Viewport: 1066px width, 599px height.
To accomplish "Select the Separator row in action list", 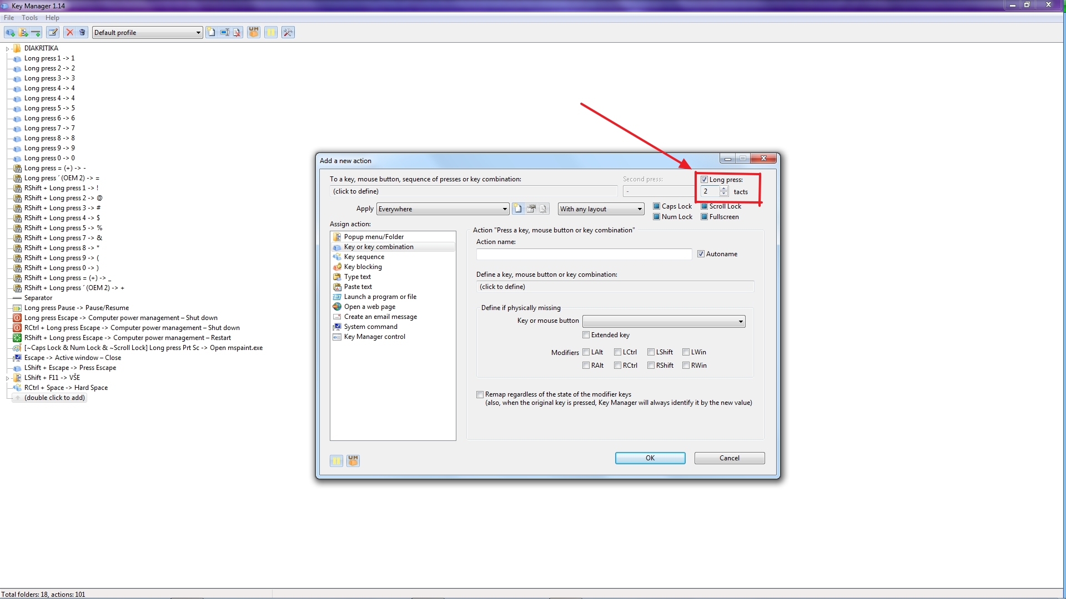I will coord(38,298).
